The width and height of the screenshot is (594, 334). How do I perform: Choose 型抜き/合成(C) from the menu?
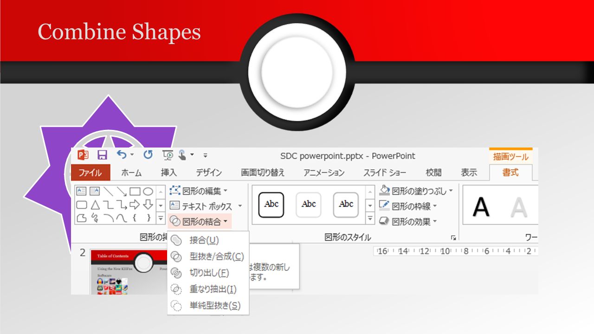coord(208,257)
